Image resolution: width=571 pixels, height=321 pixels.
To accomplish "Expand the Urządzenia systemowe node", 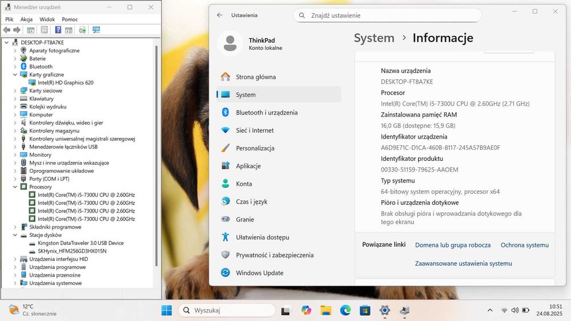I will (x=15, y=283).
